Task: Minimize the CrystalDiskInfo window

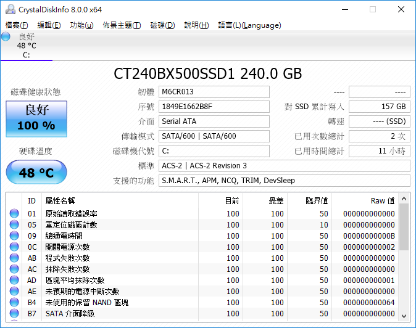Action: coord(345,9)
